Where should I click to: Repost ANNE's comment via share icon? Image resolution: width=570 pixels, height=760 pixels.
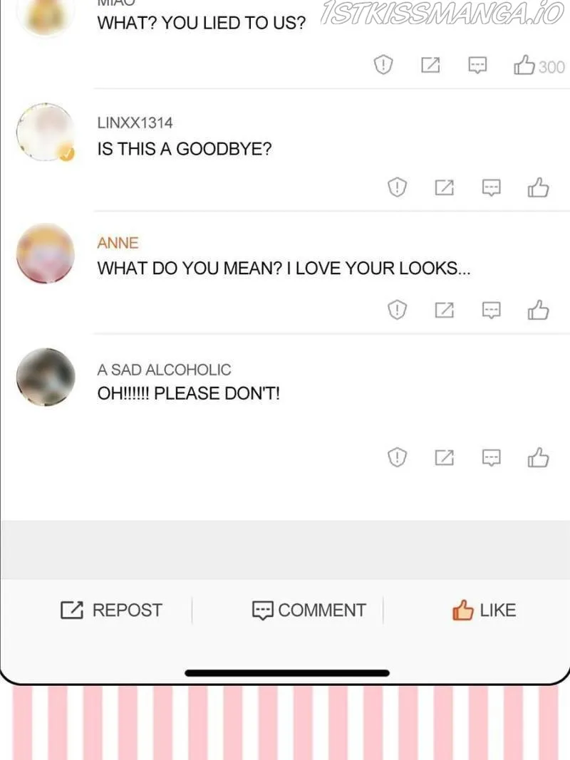click(x=445, y=310)
